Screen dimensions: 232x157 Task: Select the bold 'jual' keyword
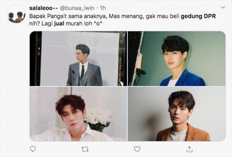[59, 24]
